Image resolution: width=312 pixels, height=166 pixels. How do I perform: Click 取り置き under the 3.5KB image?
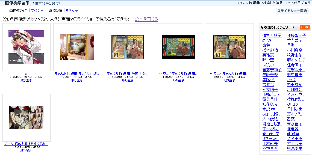[178, 80]
